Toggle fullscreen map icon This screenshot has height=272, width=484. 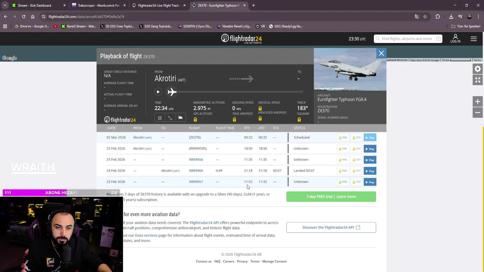pyautogui.click(x=478, y=80)
